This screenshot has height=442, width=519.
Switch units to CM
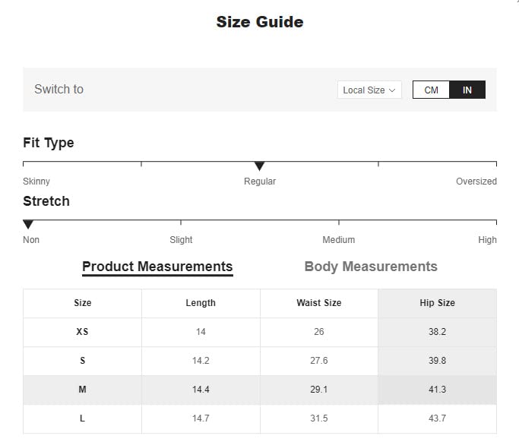[x=431, y=90]
